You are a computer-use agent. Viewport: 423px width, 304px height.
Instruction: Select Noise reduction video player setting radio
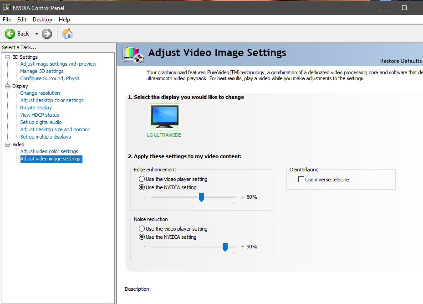coord(142,229)
